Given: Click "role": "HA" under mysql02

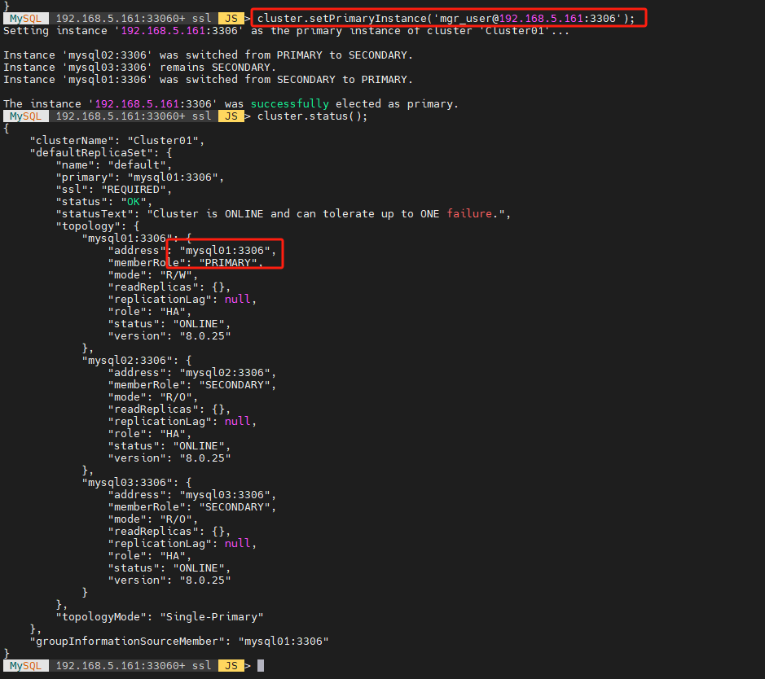Looking at the screenshot, I should [150, 434].
